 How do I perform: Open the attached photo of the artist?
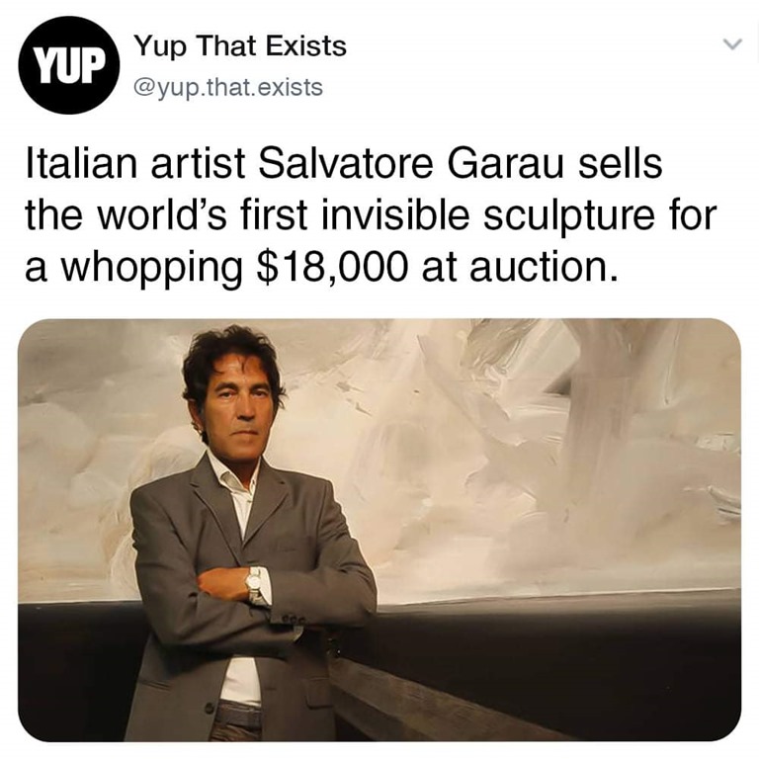[379, 530]
